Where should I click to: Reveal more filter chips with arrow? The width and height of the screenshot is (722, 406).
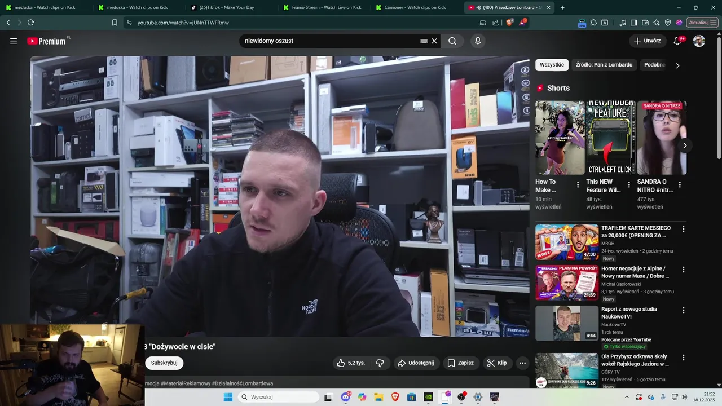[677, 65]
